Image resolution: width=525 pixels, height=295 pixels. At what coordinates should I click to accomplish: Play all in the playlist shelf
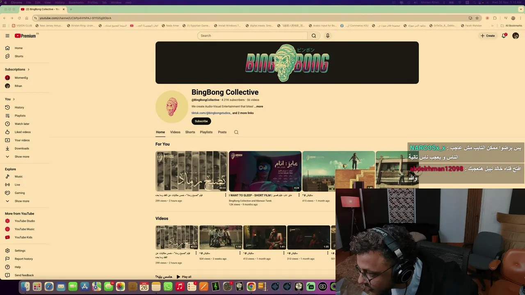point(184,277)
